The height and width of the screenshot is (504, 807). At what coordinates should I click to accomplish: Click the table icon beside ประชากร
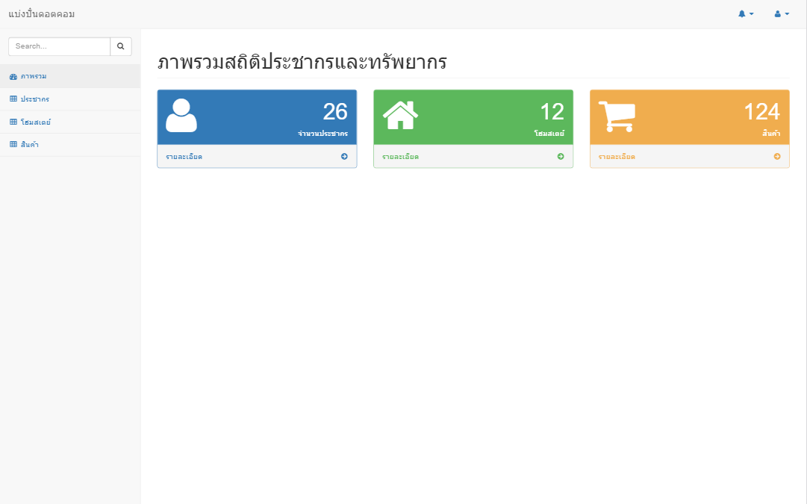click(x=13, y=99)
